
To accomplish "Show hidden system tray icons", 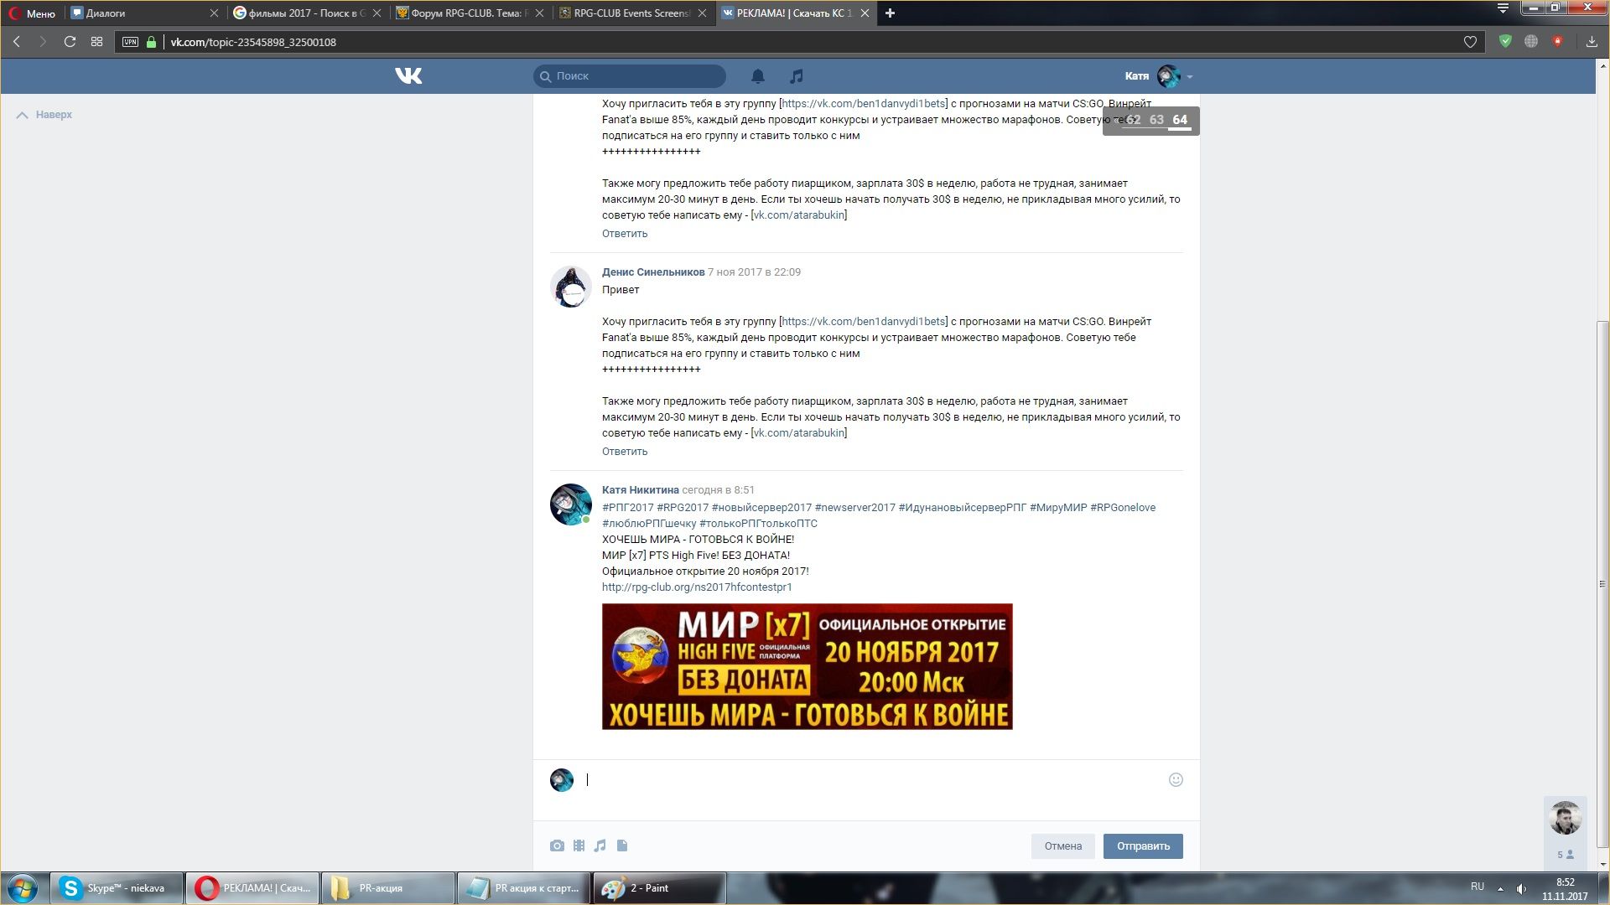I will coord(1500,888).
